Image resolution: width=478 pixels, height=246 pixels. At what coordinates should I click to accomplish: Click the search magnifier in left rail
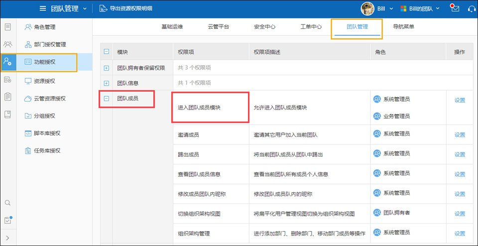[7, 203]
